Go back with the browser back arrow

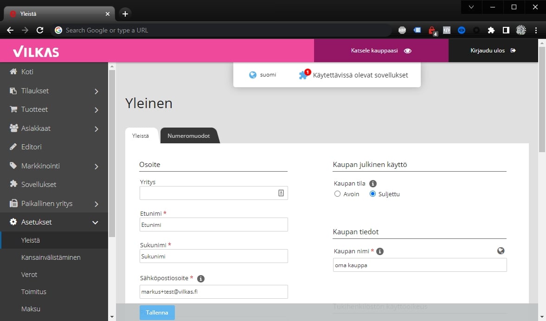[x=10, y=30]
